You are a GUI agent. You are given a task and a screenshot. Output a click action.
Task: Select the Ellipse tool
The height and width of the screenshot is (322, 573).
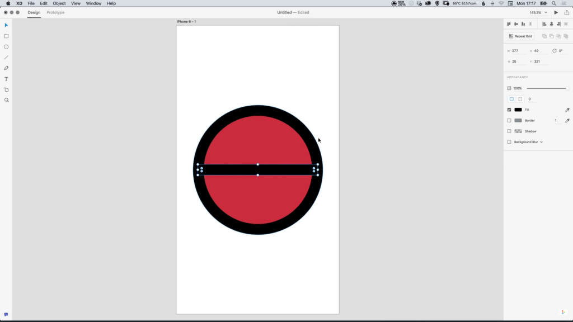tap(6, 47)
